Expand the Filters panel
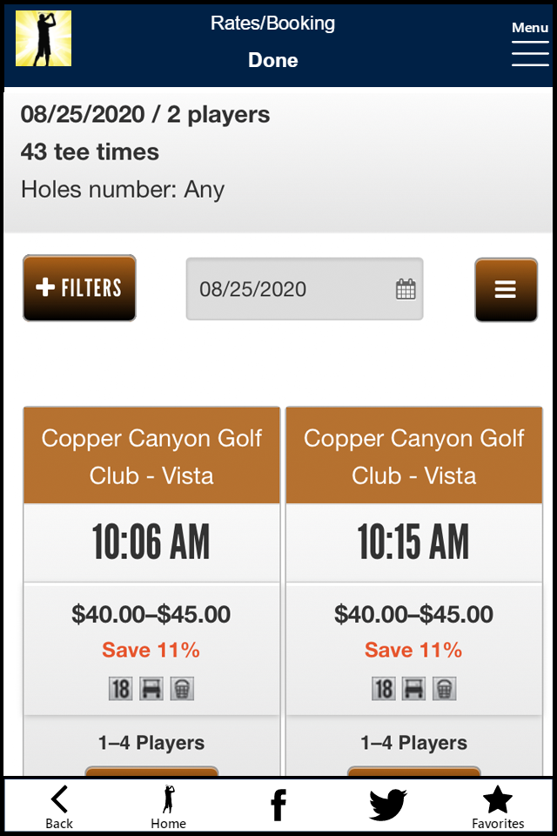 (79, 287)
